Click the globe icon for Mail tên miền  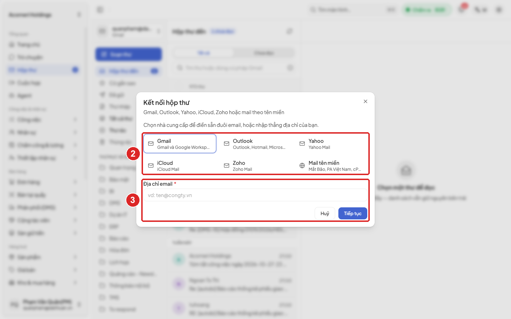click(x=302, y=166)
